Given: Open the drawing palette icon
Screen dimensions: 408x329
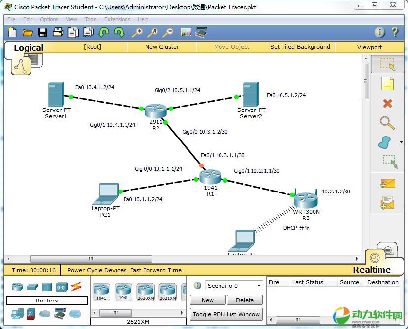Looking at the screenshot, I should [186, 32].
